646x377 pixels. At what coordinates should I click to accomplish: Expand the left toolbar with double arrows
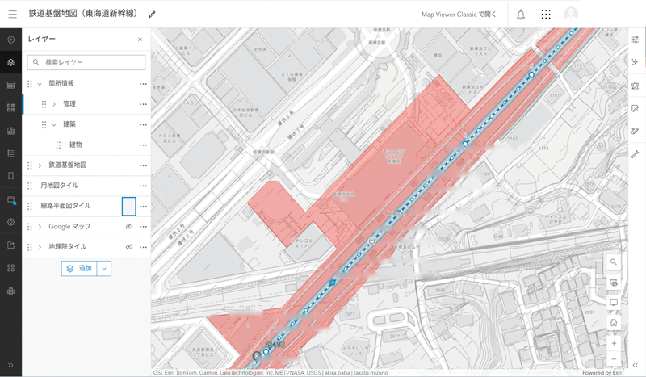pos(10,365)
